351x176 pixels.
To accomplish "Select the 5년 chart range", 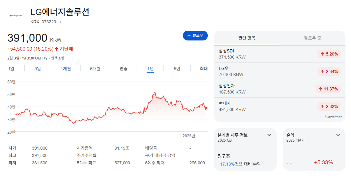I will (177, 69).
